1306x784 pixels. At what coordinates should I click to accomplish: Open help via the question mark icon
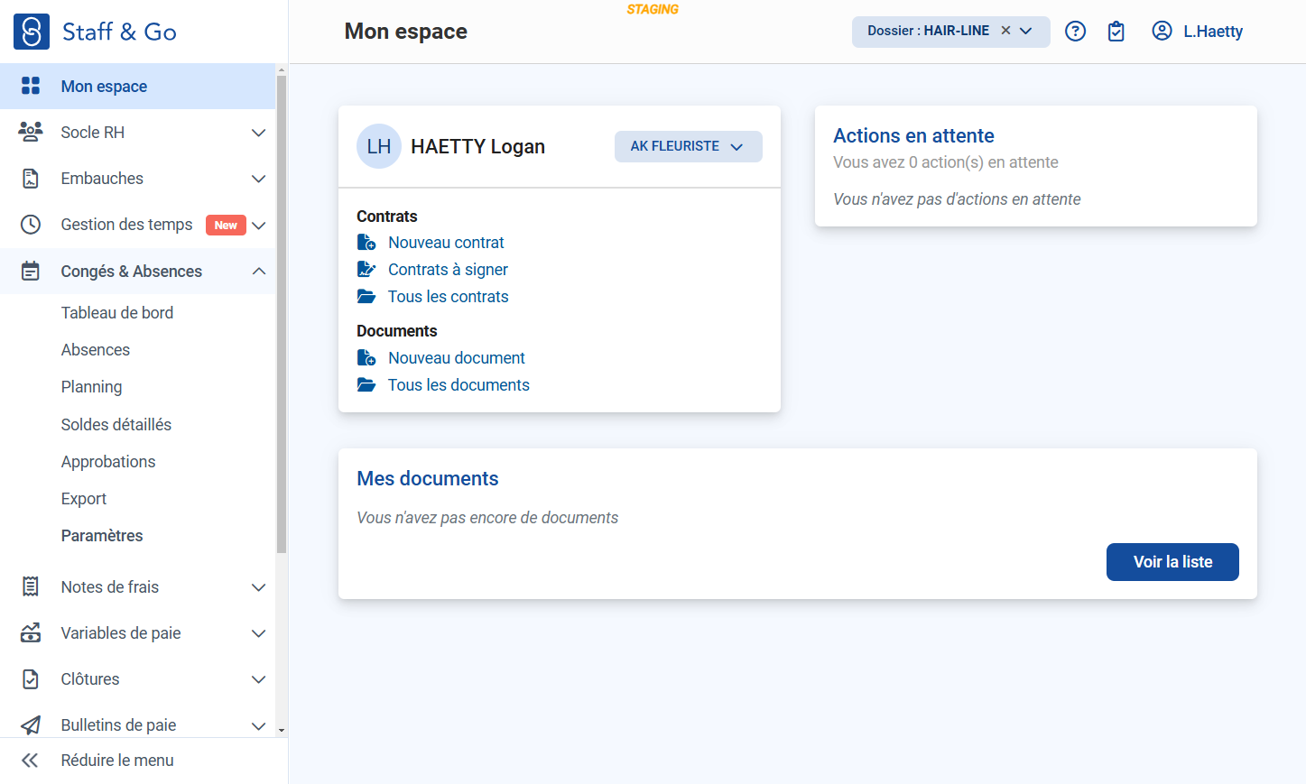click(x=1075, y=32)
